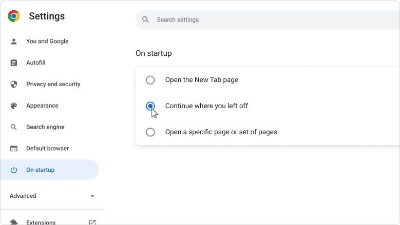Click the Privacy and security shield icon
Image resolution: width=400 pixels, height=225 pixels.
[x=14, y=85]
